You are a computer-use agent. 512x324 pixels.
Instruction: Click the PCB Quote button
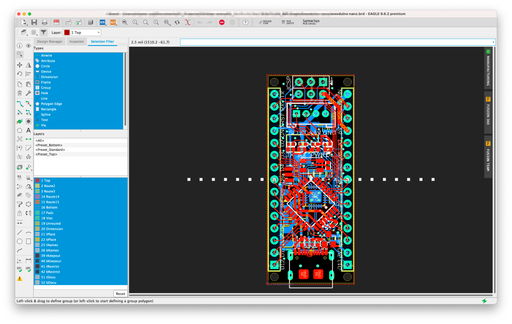[288, 22]
